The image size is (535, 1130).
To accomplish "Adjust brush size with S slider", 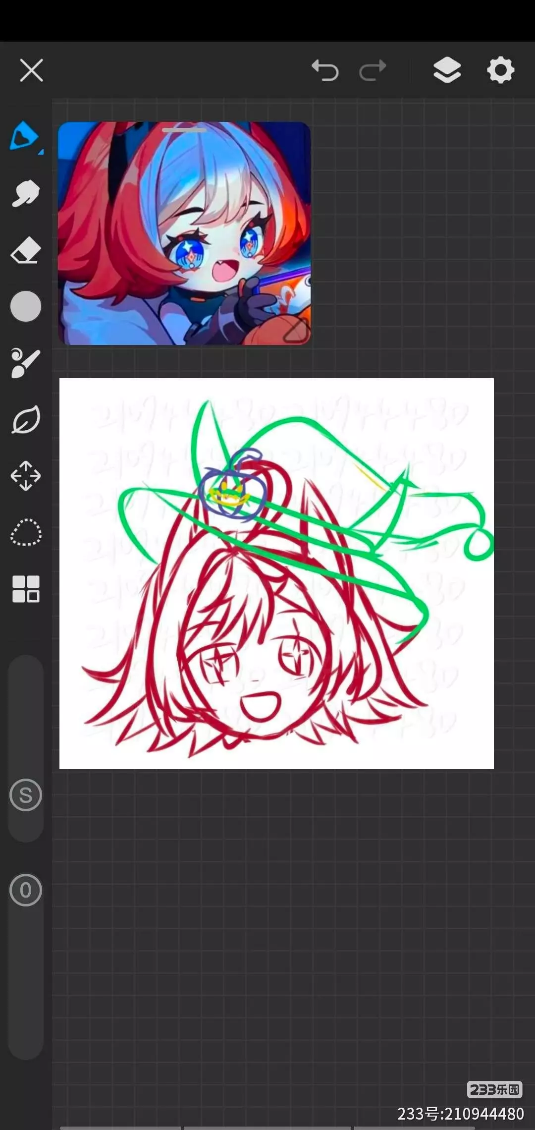I will click(26, 795).
